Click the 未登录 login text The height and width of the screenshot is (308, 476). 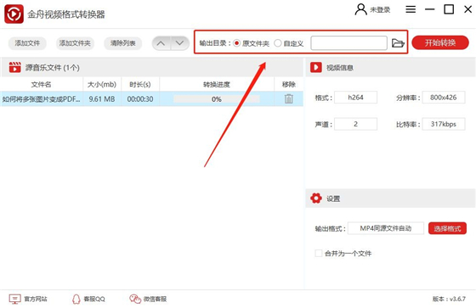[x=380, y=10]
